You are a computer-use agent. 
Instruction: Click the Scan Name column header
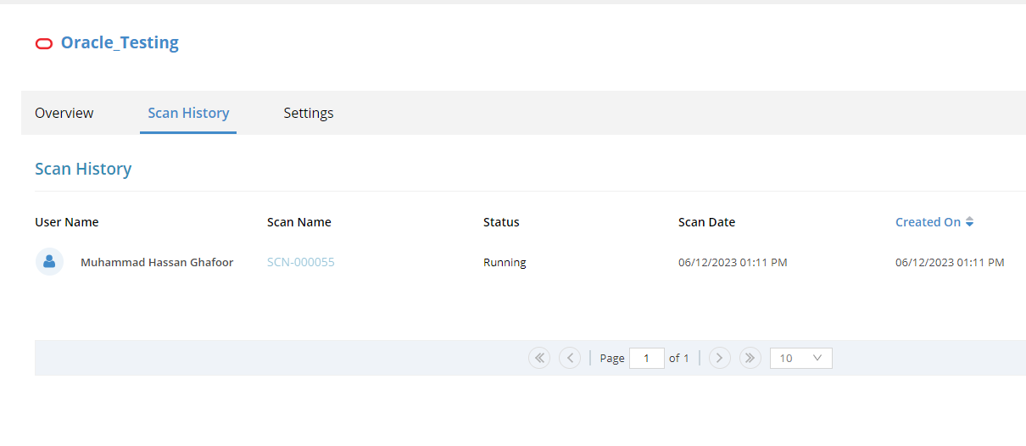point(299,222)
